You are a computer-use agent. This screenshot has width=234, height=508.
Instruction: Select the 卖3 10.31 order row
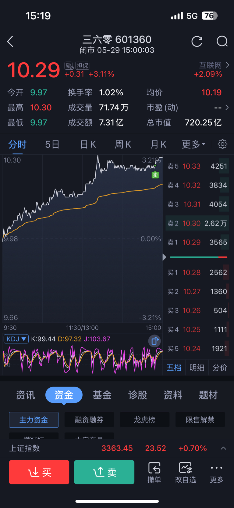197,204
